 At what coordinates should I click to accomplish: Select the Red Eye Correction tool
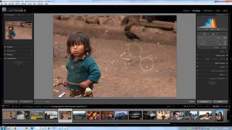209,34
